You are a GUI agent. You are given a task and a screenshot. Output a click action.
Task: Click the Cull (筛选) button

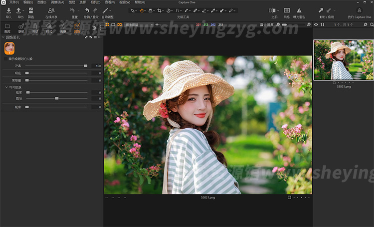(x=31, y=10)
